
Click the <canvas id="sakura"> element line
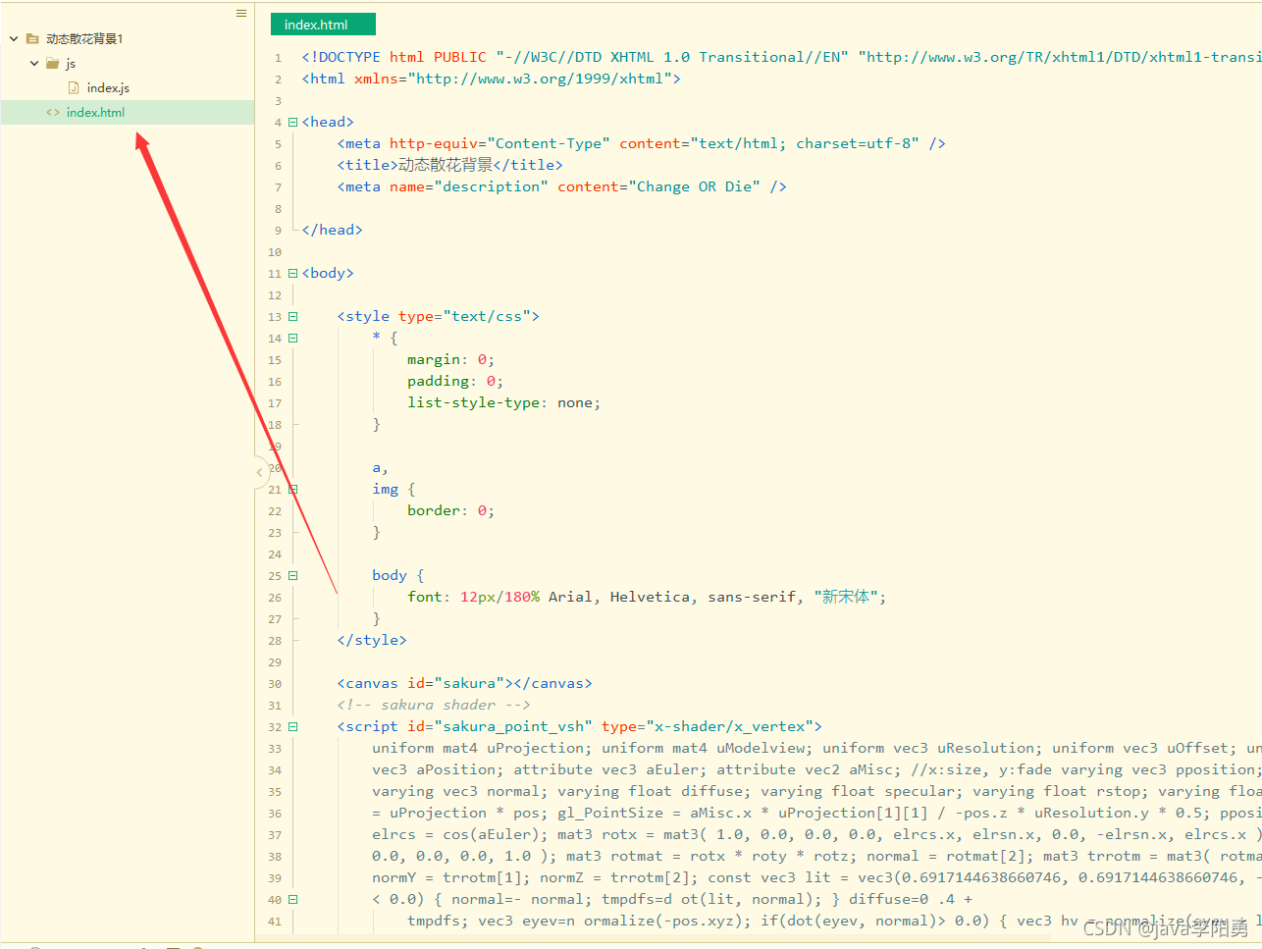click(465, 683)
